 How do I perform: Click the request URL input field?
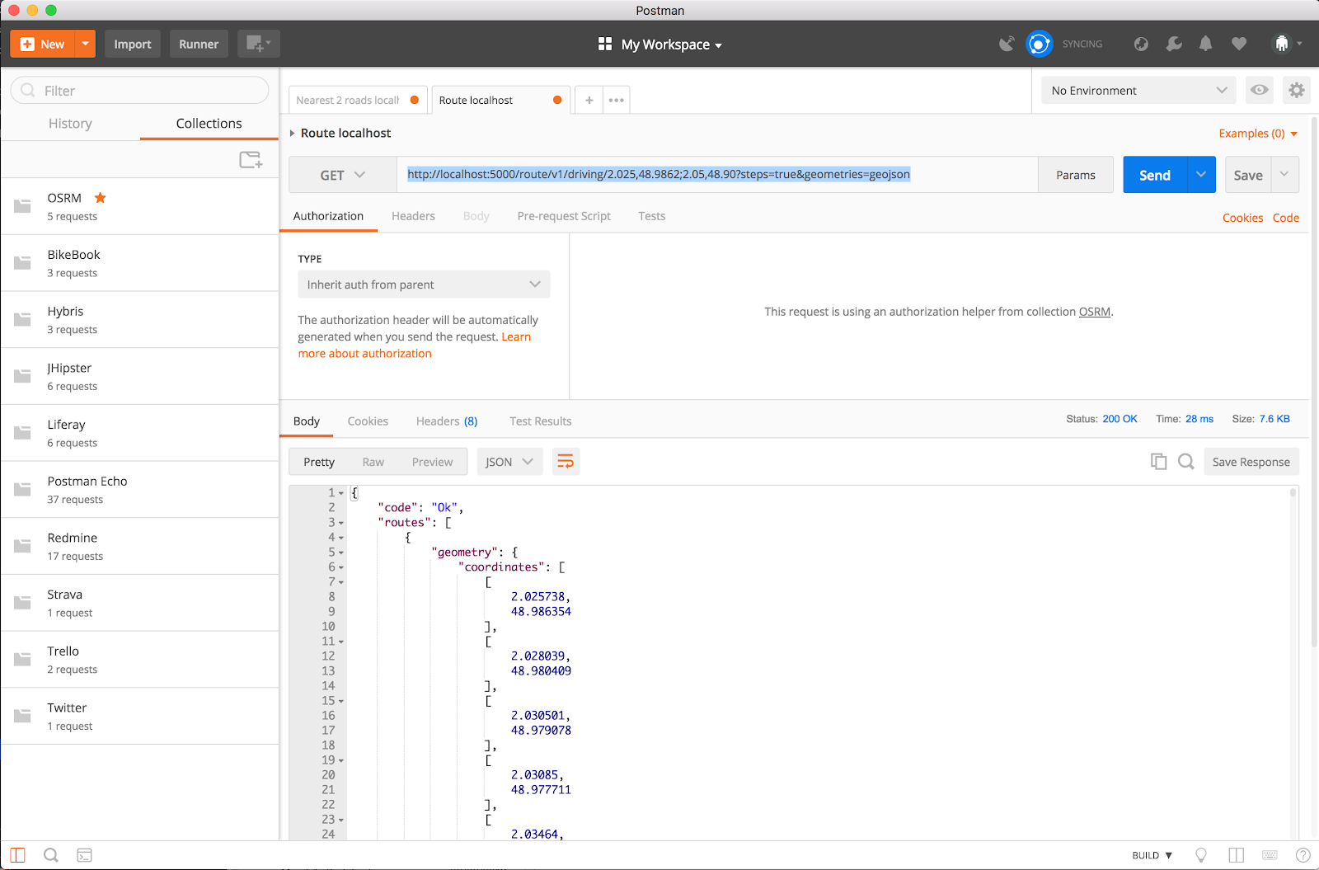(717, 175)
